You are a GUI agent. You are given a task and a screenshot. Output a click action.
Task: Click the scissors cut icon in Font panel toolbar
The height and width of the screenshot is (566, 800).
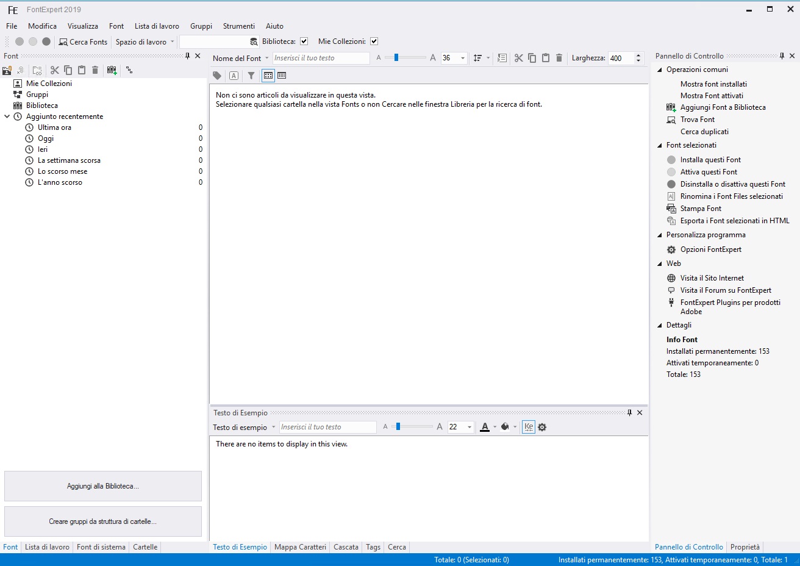pos(55,70)
